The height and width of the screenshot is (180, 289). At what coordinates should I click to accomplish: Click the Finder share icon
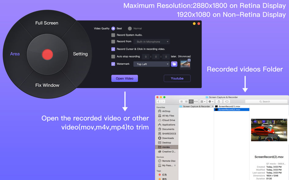coord(219,101)
